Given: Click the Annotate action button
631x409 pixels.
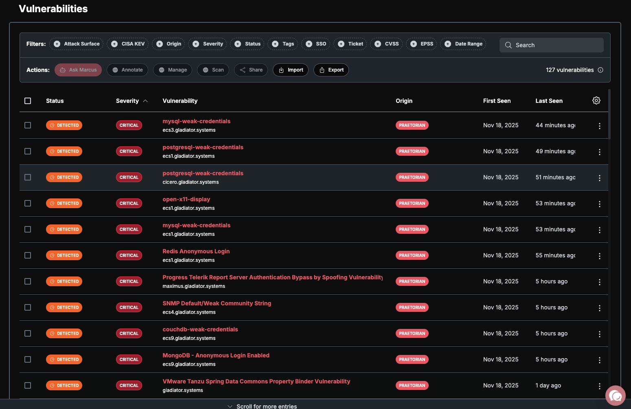Looking at the screenshot, I should pos(127,70).
